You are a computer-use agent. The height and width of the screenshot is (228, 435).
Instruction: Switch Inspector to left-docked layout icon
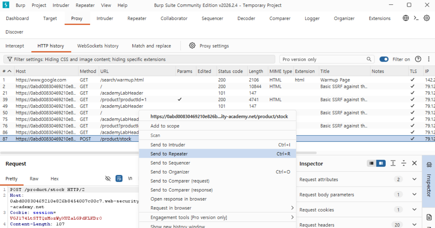pos(372,163)
